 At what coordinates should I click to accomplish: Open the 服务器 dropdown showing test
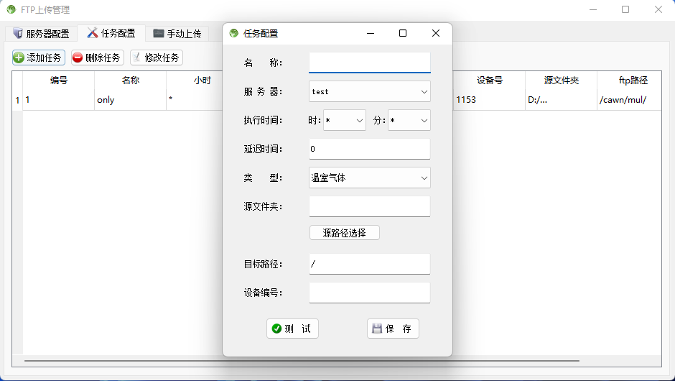(x=370, y=91)
